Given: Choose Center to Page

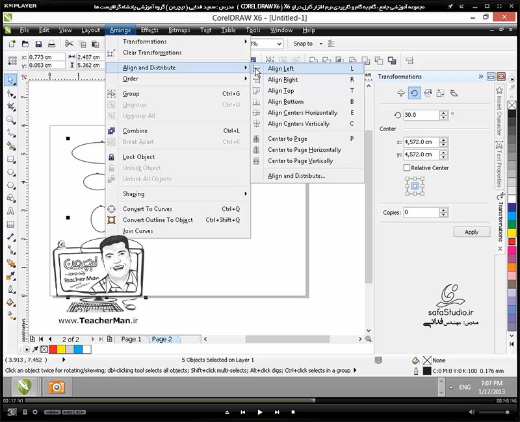Looking at the screenshot, I should click(307, 139).
